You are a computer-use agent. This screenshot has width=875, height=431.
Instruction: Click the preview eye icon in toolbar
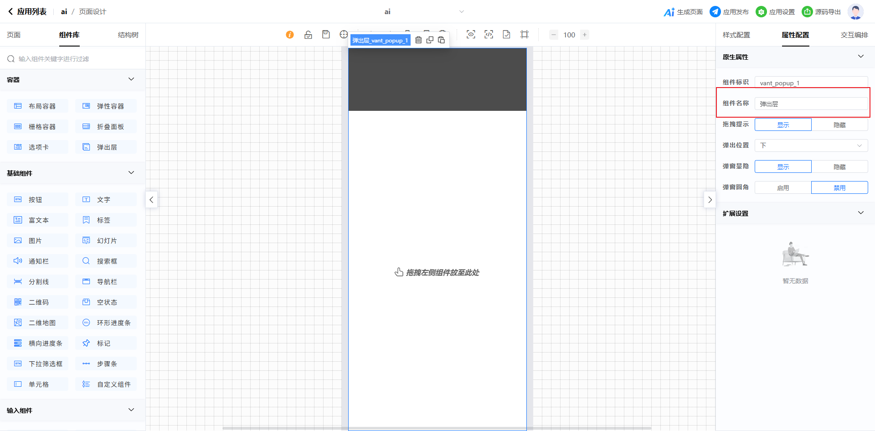click(471, 35)
